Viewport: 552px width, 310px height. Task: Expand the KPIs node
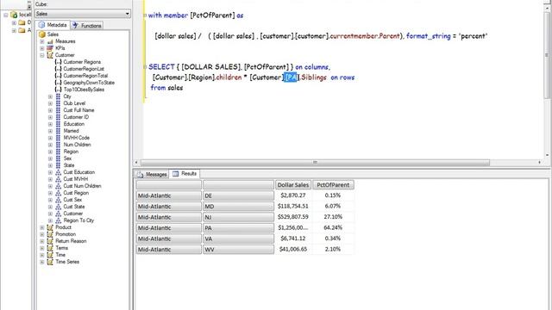(x=42, y=48)
